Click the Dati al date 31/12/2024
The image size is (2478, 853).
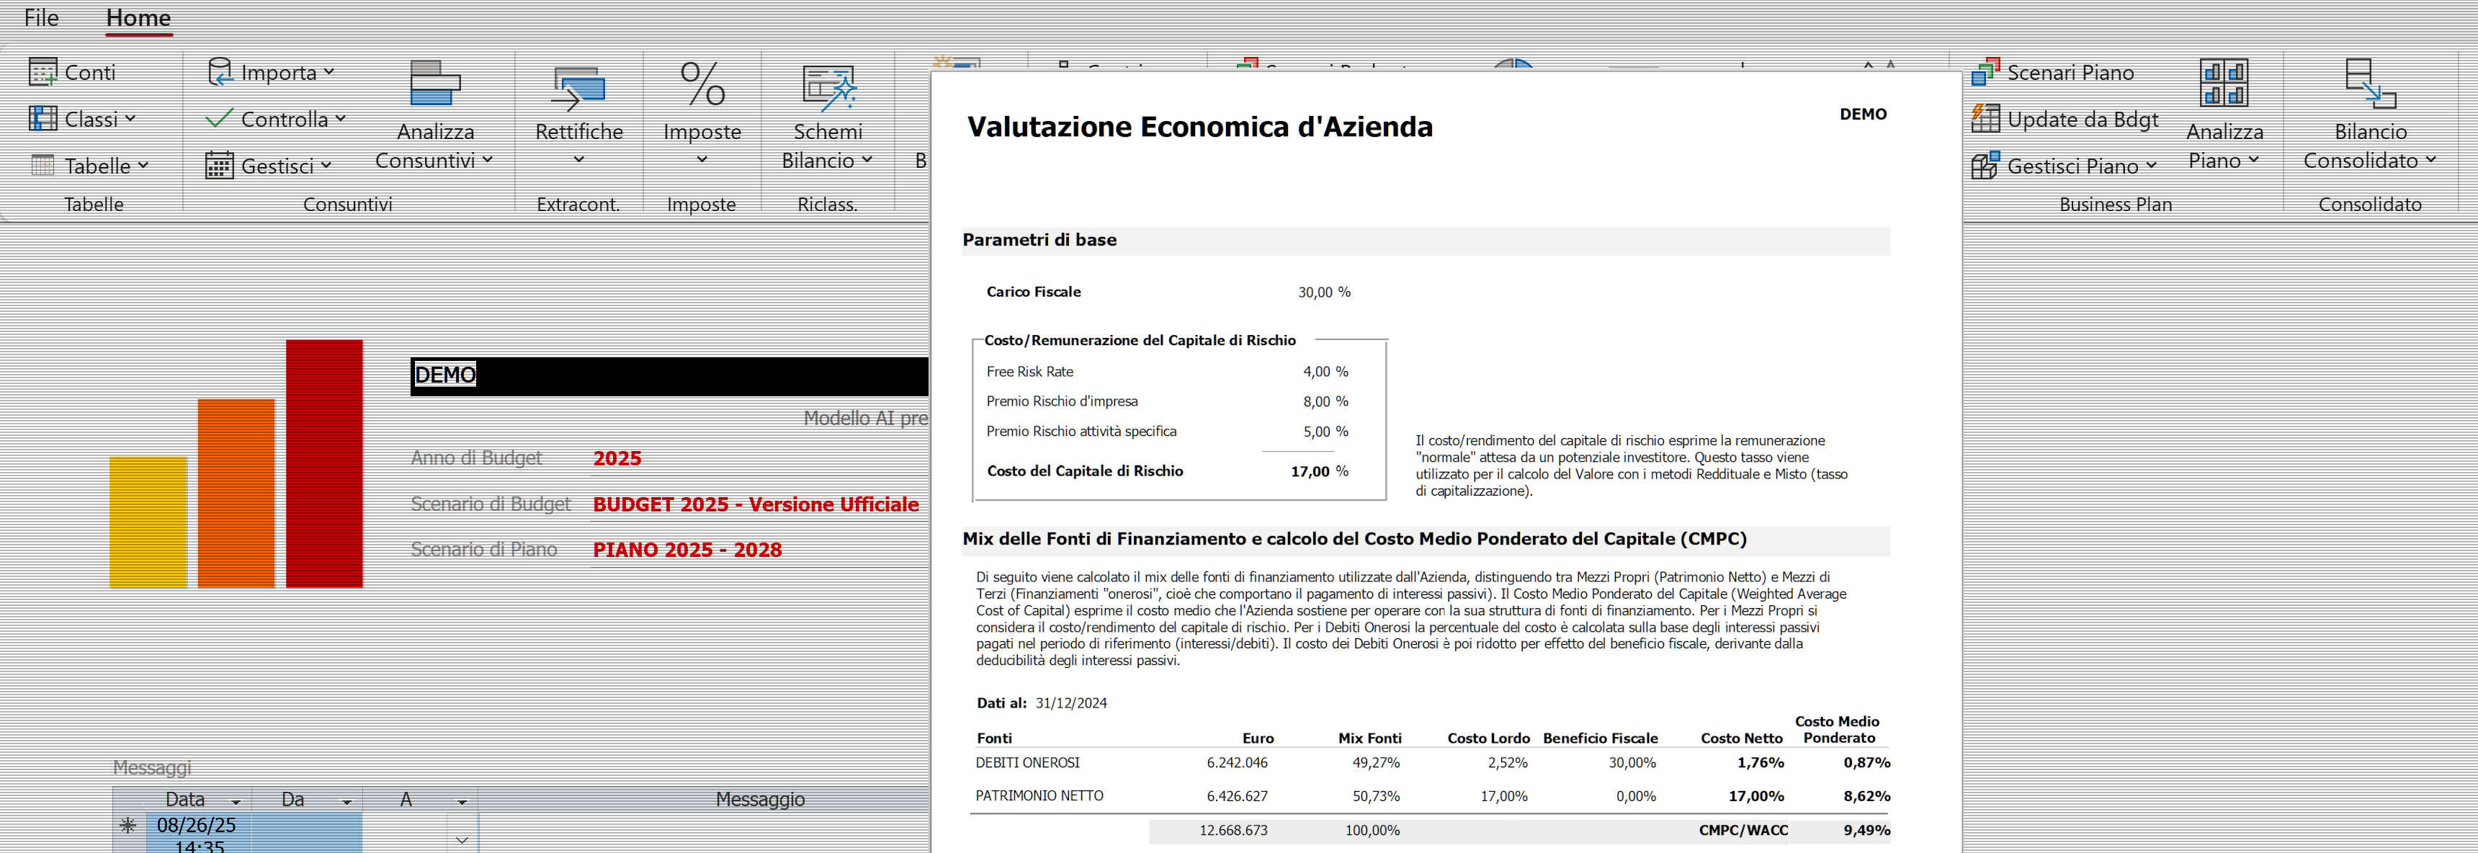(x=1070, y=703)
